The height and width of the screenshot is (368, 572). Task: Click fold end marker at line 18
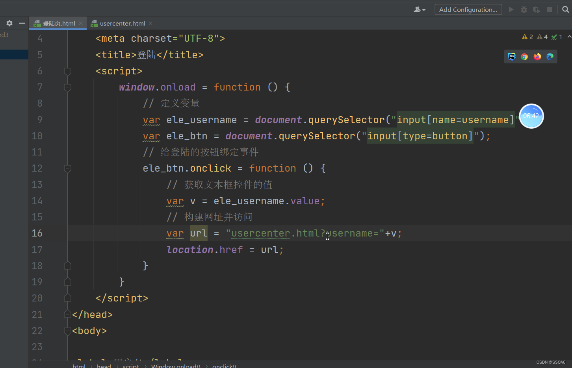[68, 266]
